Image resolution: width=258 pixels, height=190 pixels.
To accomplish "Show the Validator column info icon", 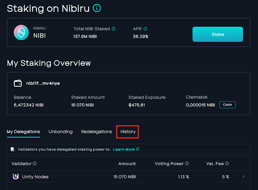I will coord(35,163).
